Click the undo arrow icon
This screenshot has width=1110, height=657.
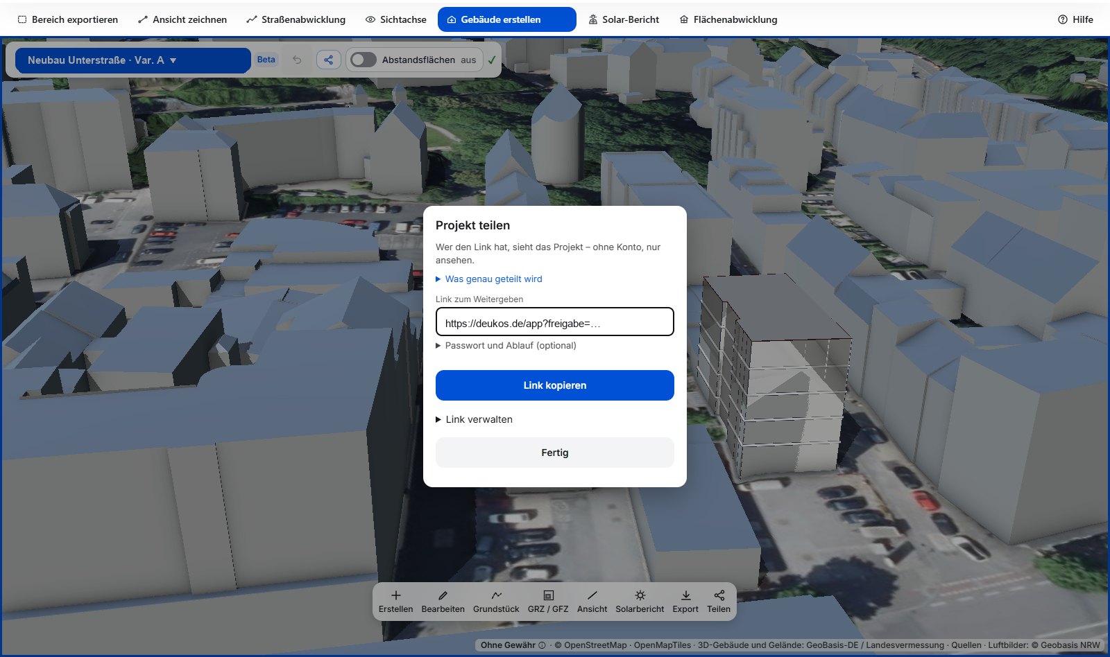point(297,60)
